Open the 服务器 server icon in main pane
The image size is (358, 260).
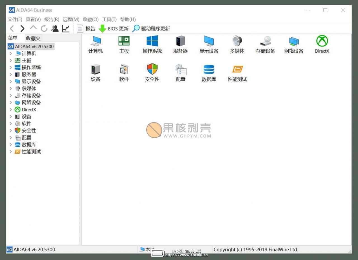pos(180,44)
